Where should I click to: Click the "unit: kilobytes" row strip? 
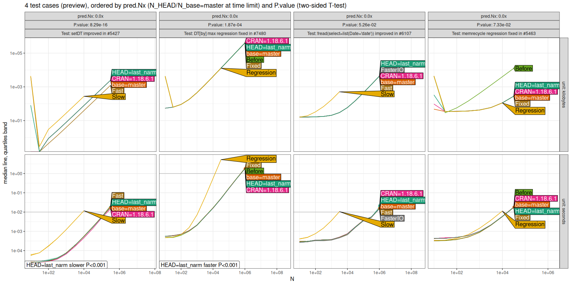pyautogui.click(x=564, y=95)
